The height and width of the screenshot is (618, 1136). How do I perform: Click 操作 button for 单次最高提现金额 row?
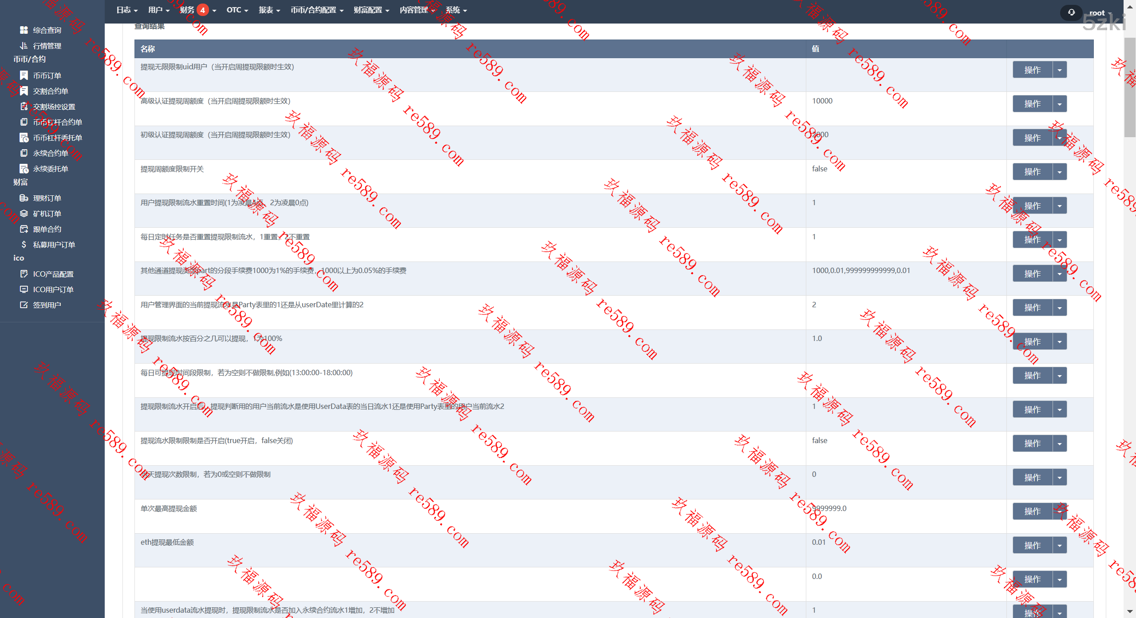tap(1032, 511)
